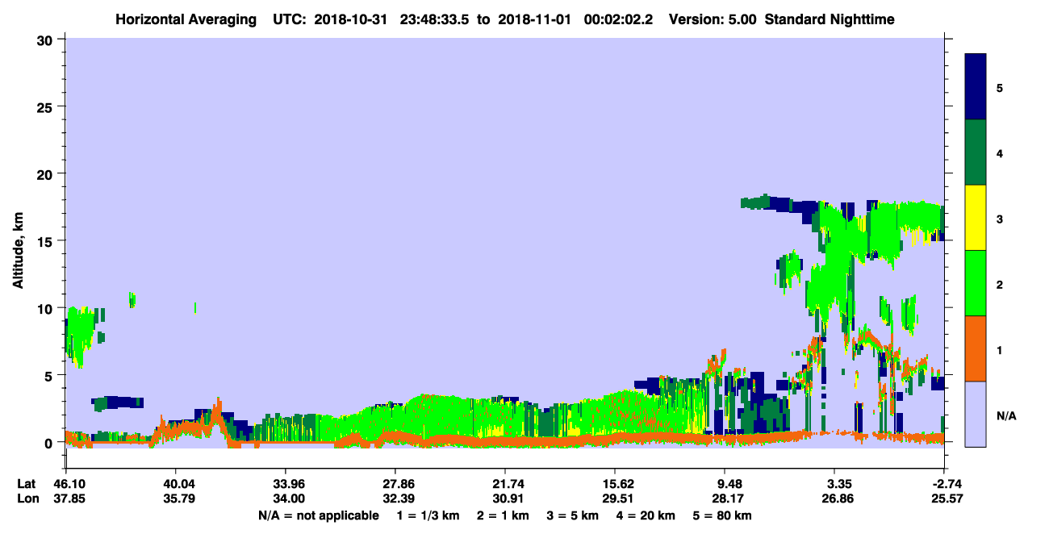Click the colorbar label 'N/A'

click(x=1005, y=415)
